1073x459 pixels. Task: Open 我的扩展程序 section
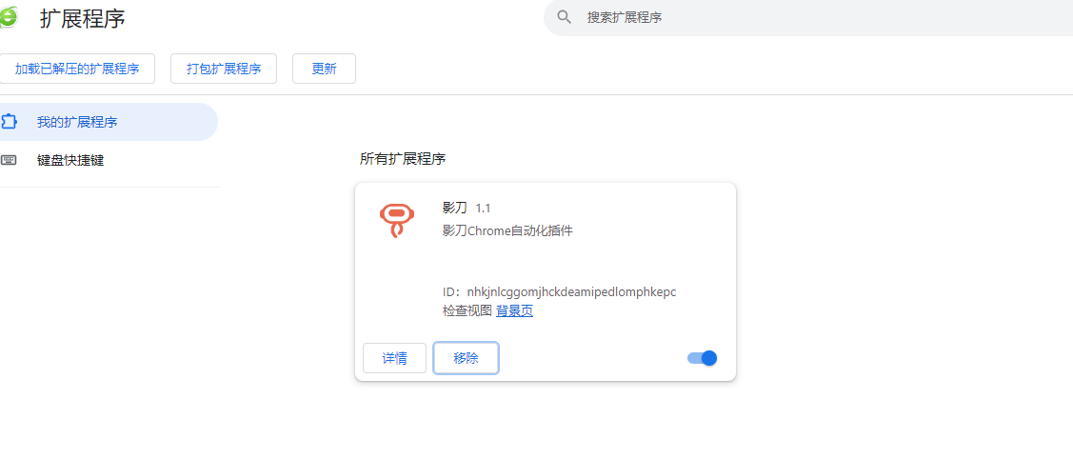109,122
